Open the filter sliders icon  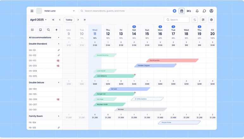[x=203, y=20]
